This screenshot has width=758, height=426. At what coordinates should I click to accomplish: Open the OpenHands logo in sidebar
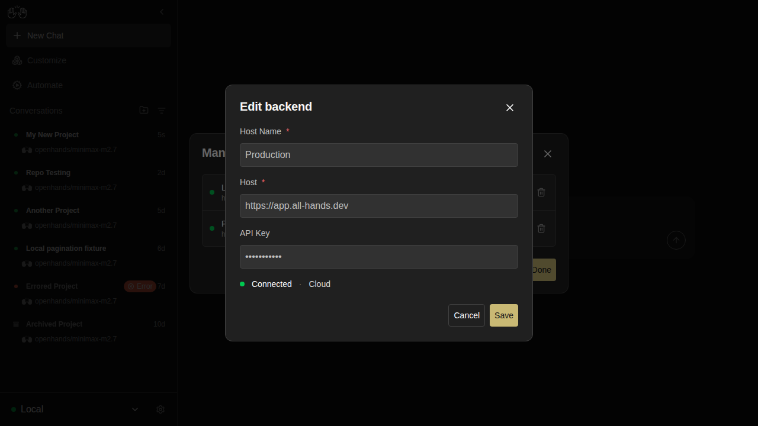point(17,12)
